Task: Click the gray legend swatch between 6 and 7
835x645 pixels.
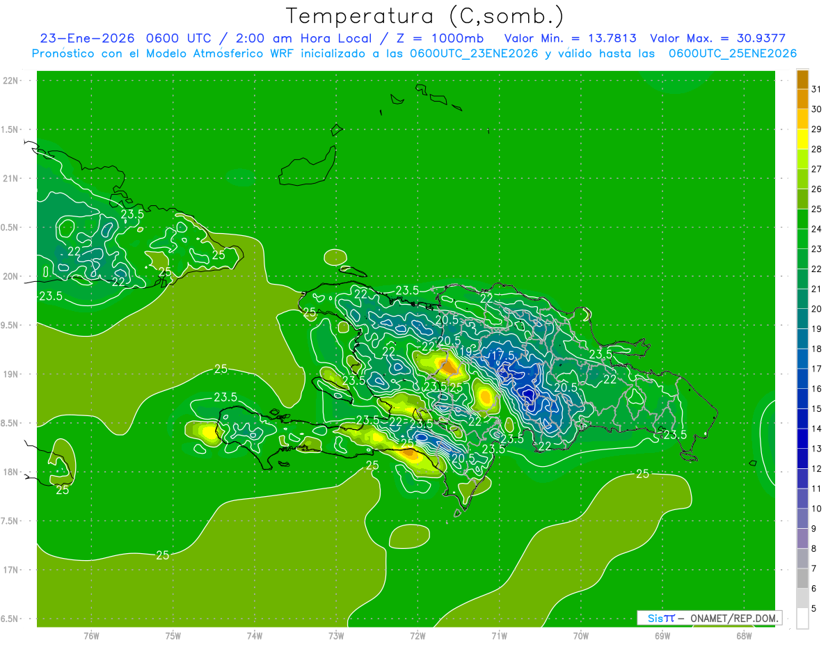Action: [x=802, y=578]
